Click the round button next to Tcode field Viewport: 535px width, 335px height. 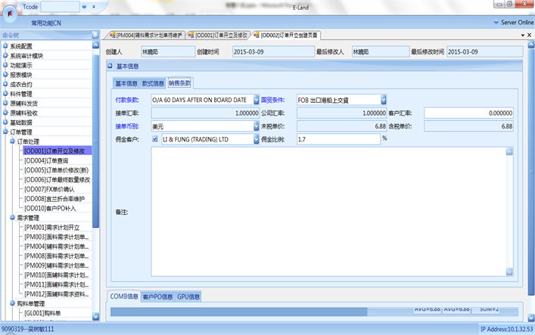84,6
